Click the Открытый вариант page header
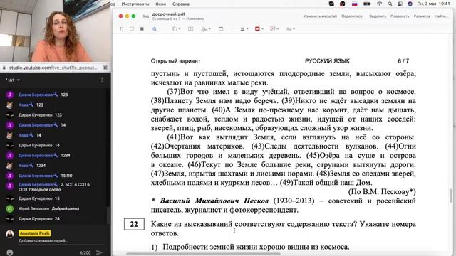The image size is (456, 256). pos(175,61)
